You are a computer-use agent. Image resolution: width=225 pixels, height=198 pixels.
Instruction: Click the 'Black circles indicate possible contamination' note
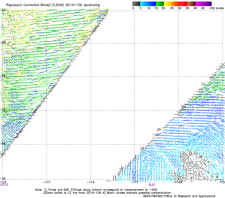pyautogui.click(x=139, y=193)
